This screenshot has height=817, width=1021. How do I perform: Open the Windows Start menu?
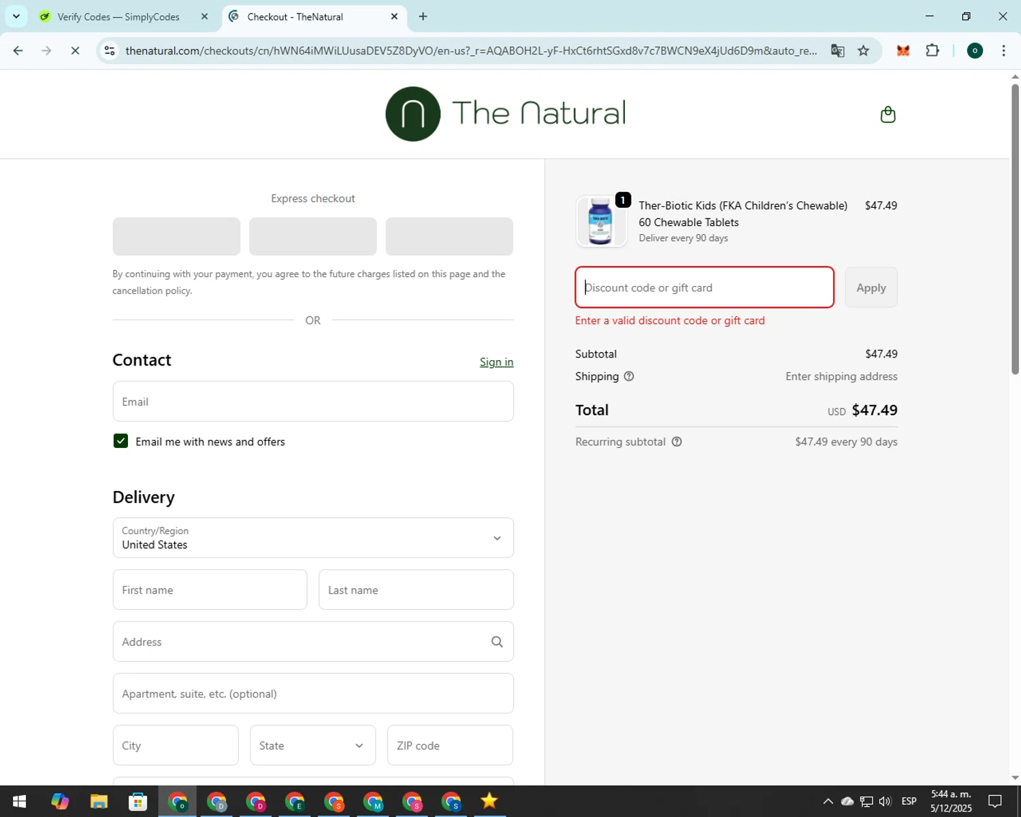pyautogui.click(x=19, y=801)
